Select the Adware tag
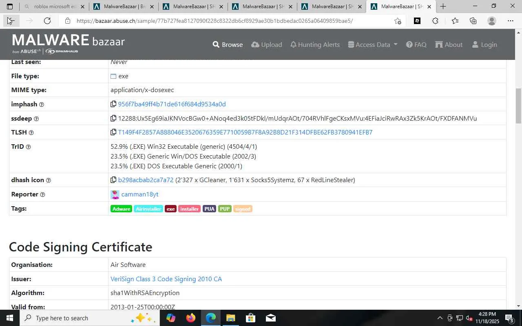 tap(121, 209)
